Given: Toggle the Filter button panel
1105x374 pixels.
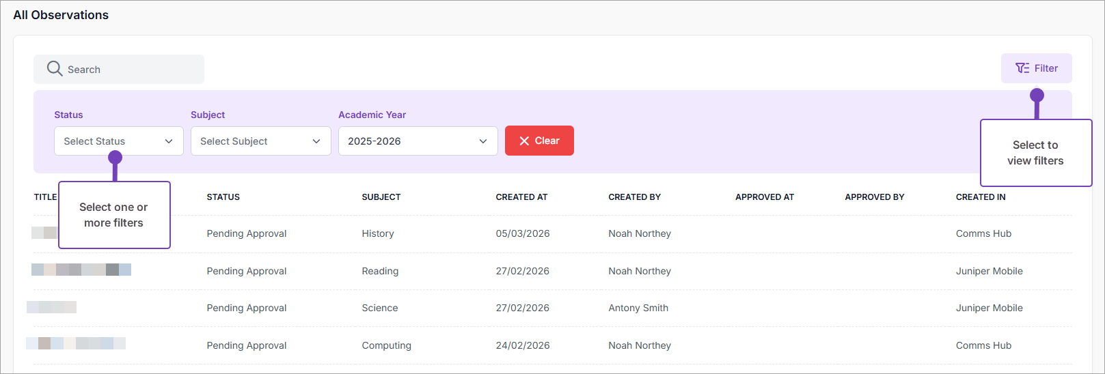Looking at the screenshot, I should tap(1036, 68).
